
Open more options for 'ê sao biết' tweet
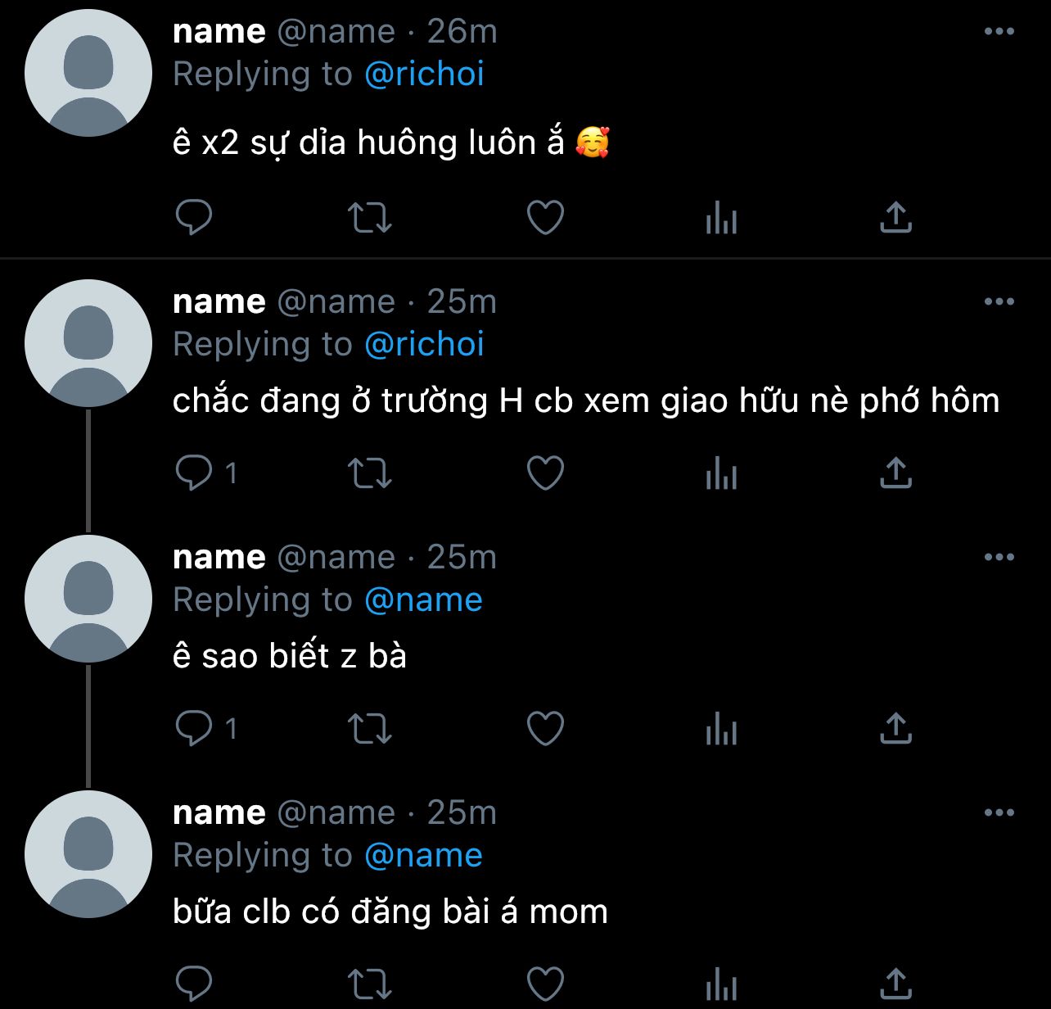tap(999, 558)
